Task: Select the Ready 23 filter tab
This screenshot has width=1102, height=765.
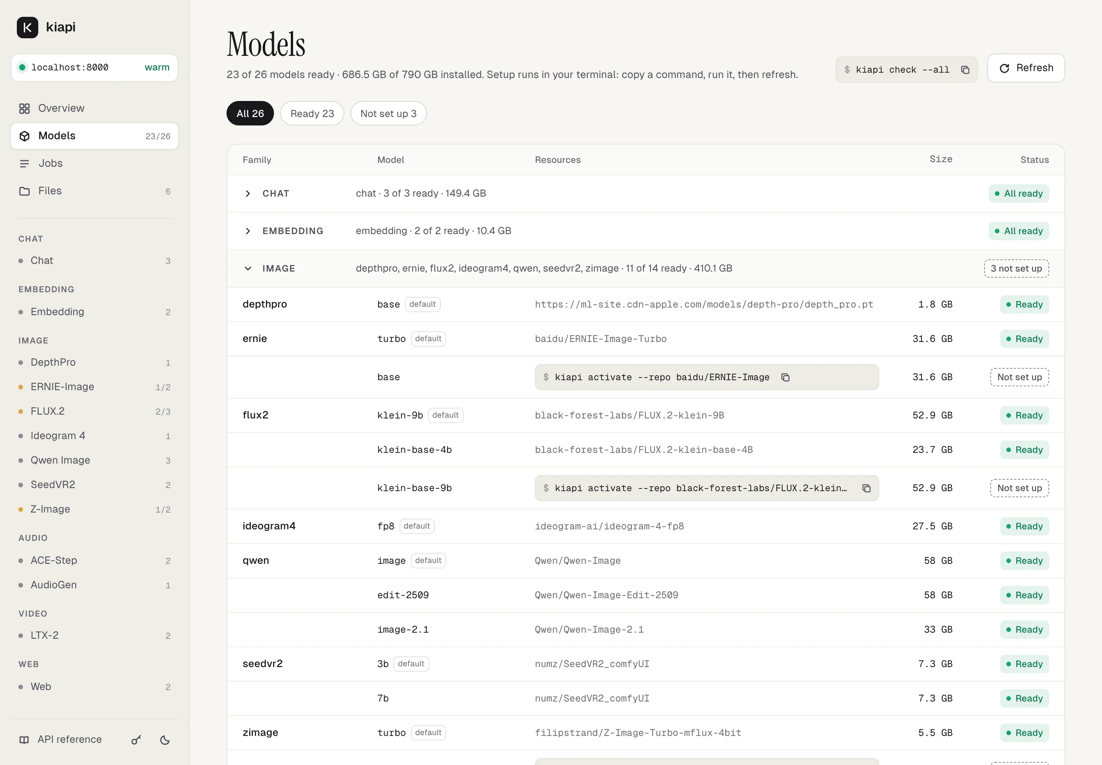Action: click(x=312, y=114)
